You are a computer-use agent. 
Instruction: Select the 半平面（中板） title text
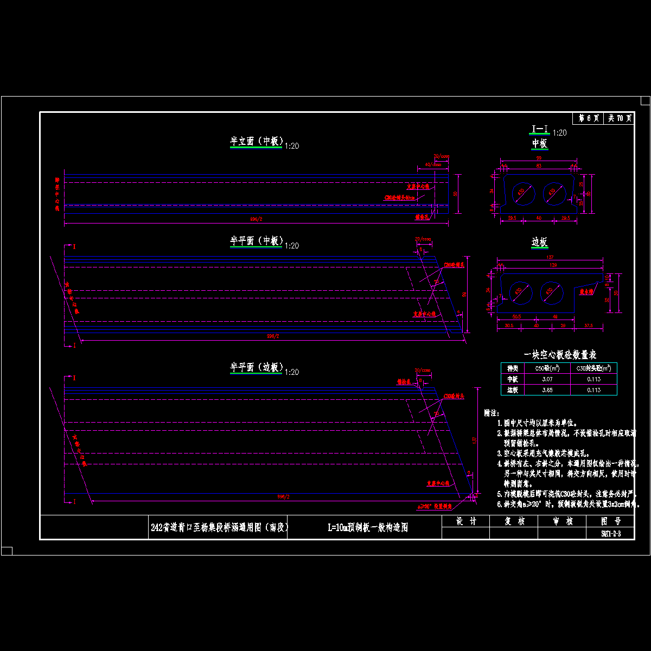point(257,241)
